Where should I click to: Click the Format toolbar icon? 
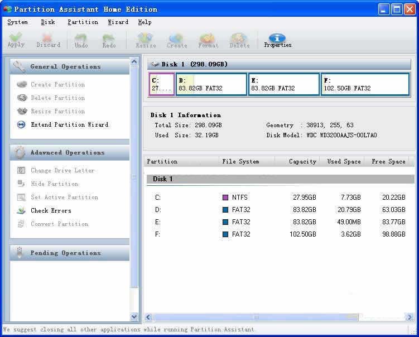click(x=208, y=40)
